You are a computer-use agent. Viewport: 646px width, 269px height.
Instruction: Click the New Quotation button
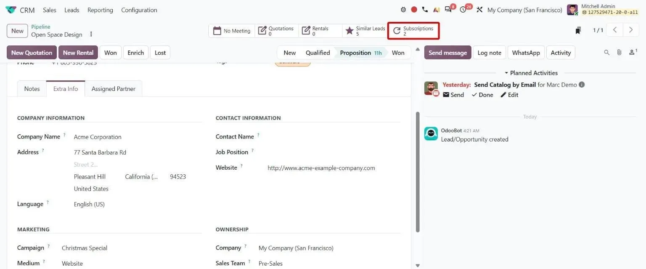[x=32, y=53]
